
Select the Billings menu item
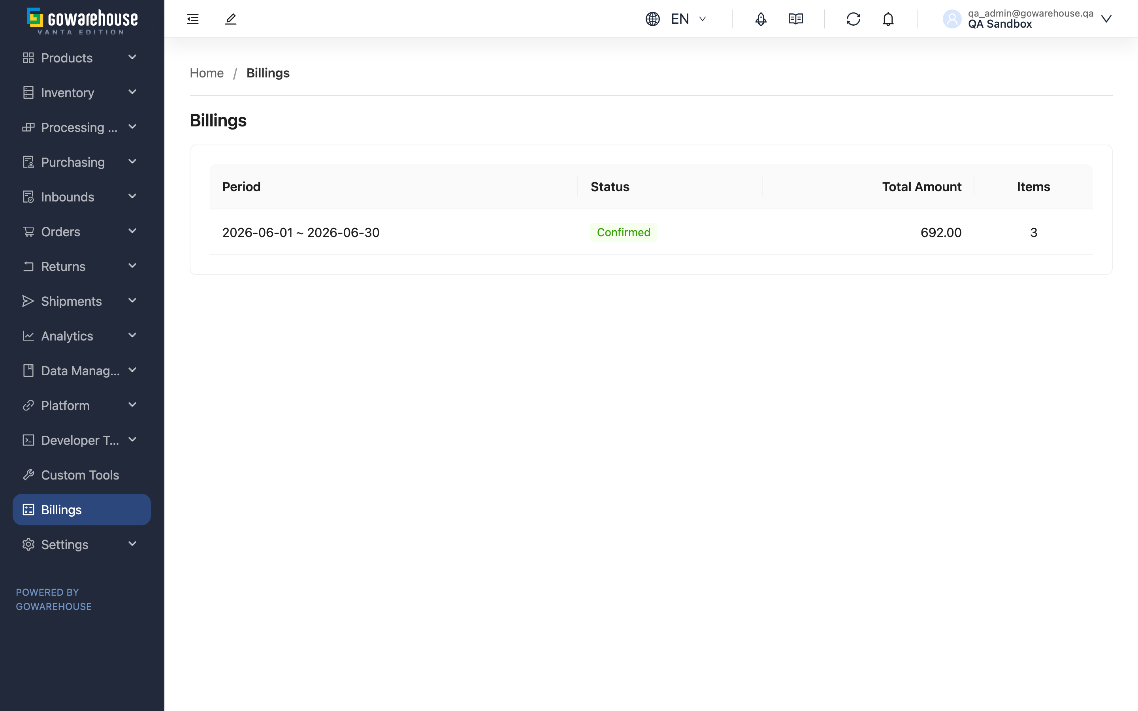81,510
